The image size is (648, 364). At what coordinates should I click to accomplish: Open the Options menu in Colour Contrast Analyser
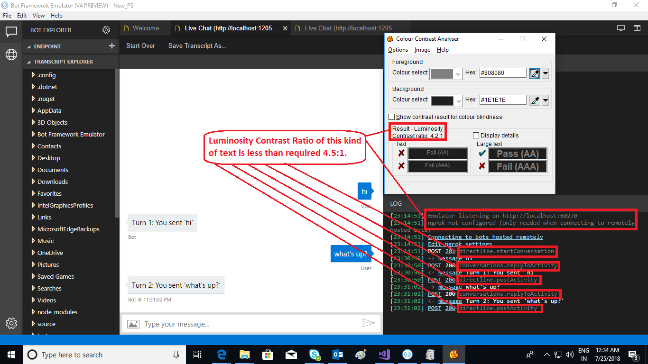[398, 49]
